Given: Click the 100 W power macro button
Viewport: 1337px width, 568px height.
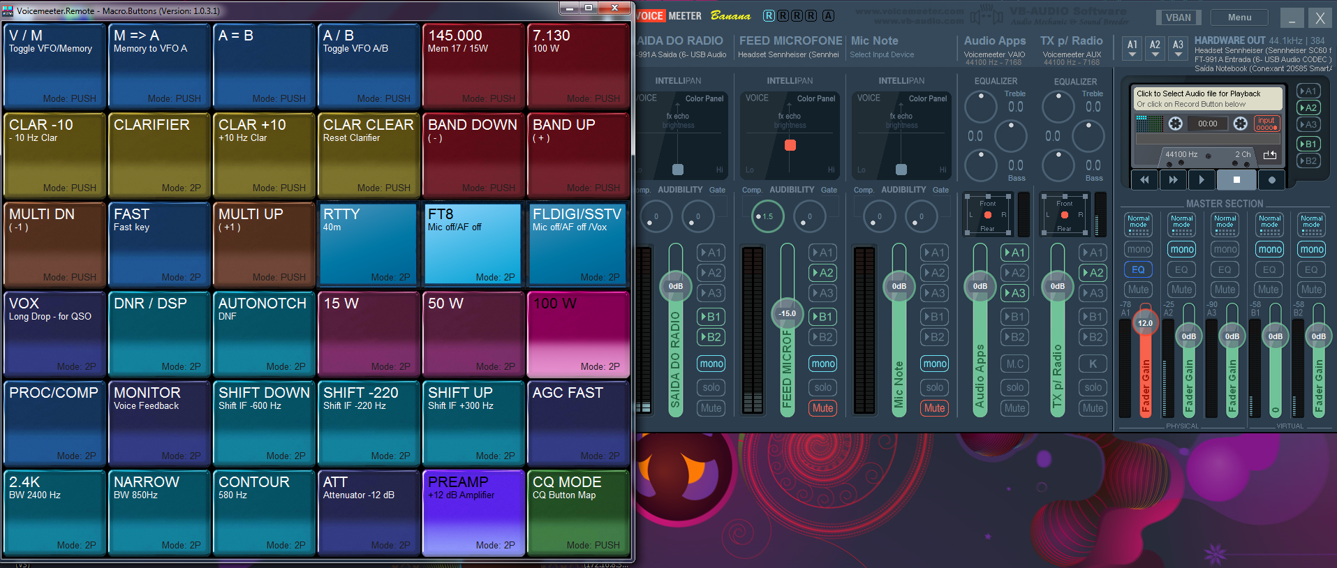Looking at the screenshot, I should (578, 334).
